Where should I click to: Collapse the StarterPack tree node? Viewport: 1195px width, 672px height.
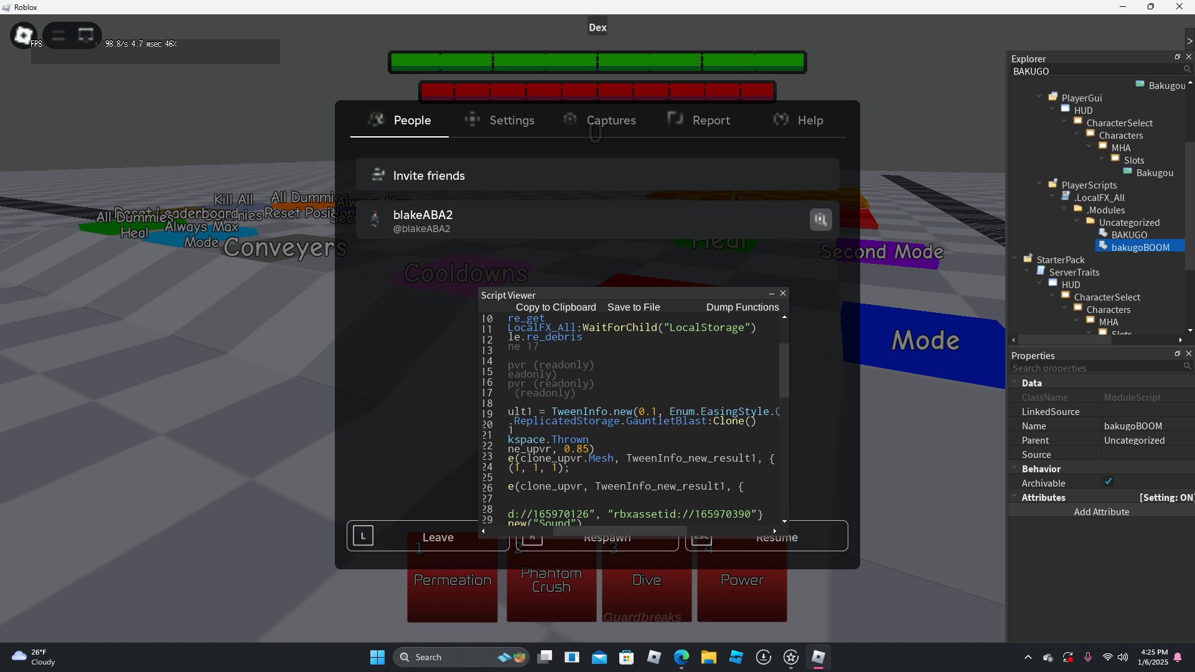coord(1015,258)
